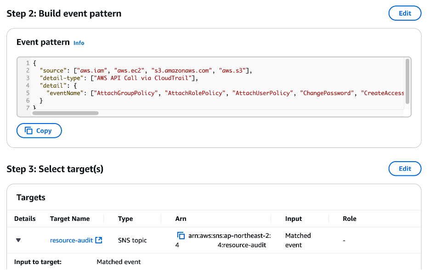Image resolution: width=430 pixels, height=270 pixels.
Task: Click the Copy event pattern button
Action: point(39,131)
